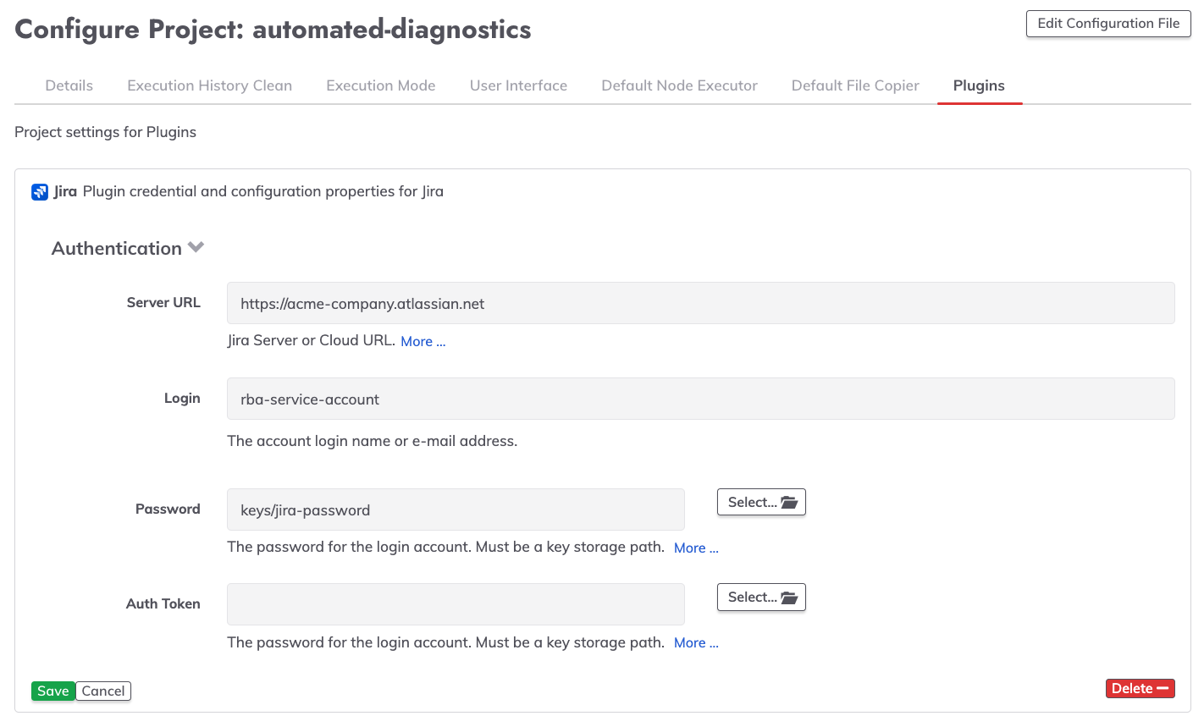Click the page title 'Configure Project: automated-diagnostics'

click(x=273, y=29)
